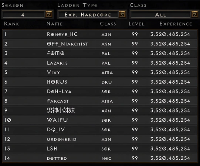Choose the urdonekid assassin row

pos(100,139)
